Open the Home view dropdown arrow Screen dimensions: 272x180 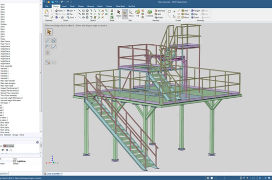64,11
